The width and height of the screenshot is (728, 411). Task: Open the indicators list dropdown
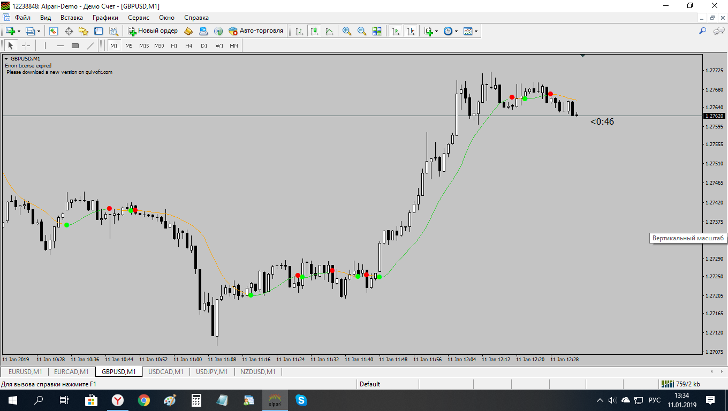tap(436, 31)
